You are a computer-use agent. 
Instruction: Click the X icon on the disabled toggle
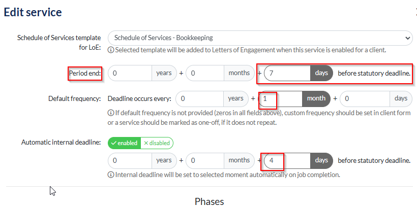coord(146,143)
